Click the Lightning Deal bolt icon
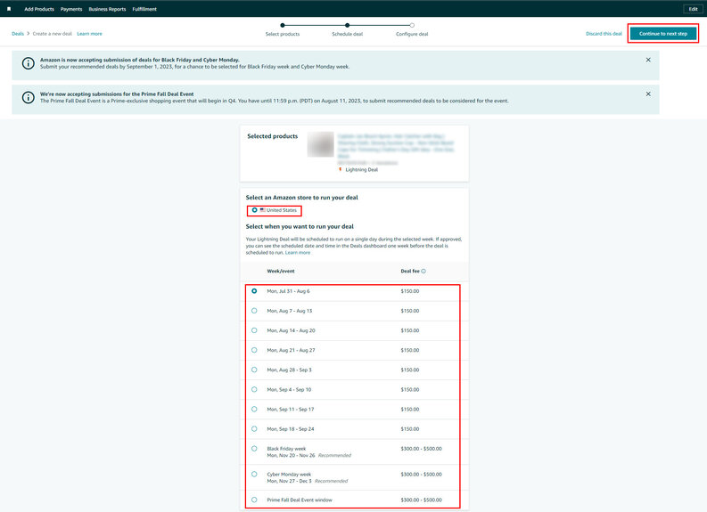This screenshot has width=707, height=512. [x=341, y=169]
